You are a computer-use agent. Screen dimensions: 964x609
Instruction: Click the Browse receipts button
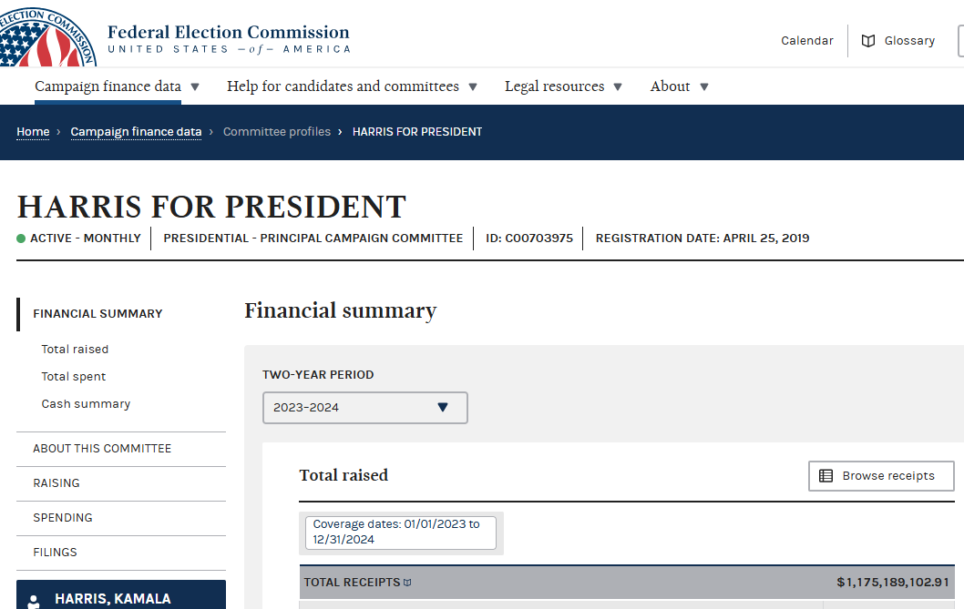[x=880, y=476]
